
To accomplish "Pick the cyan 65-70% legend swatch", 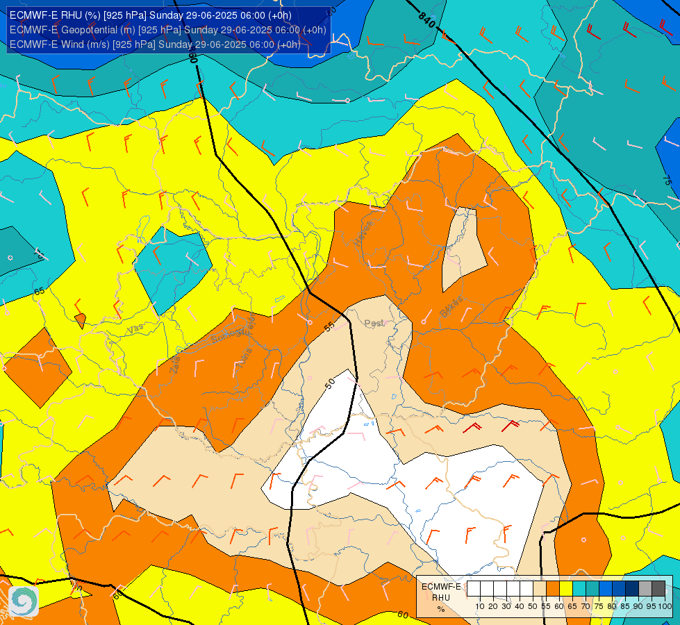I will pyautogui.click(x=579, y=589).
